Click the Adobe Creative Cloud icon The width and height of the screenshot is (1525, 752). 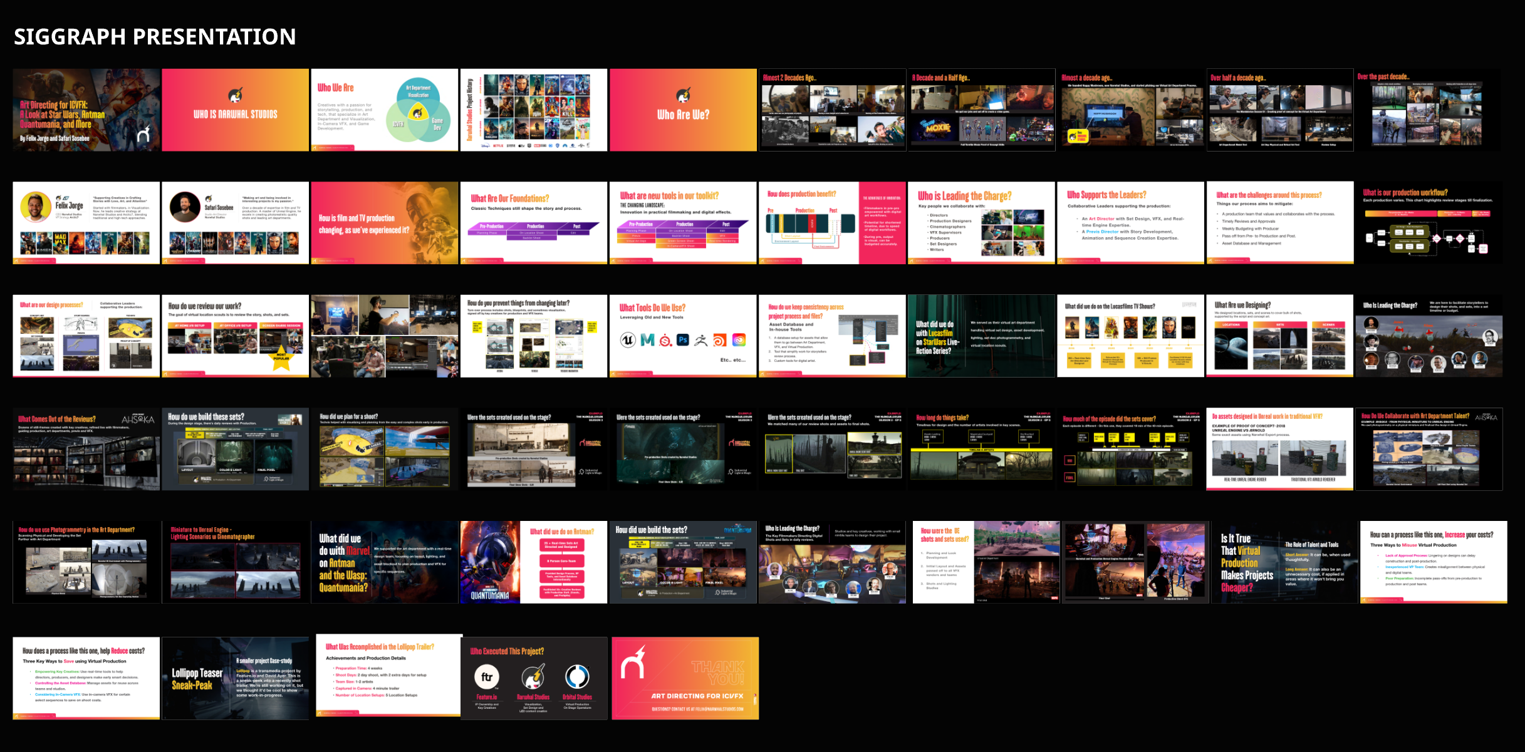[x=739, y=339]
